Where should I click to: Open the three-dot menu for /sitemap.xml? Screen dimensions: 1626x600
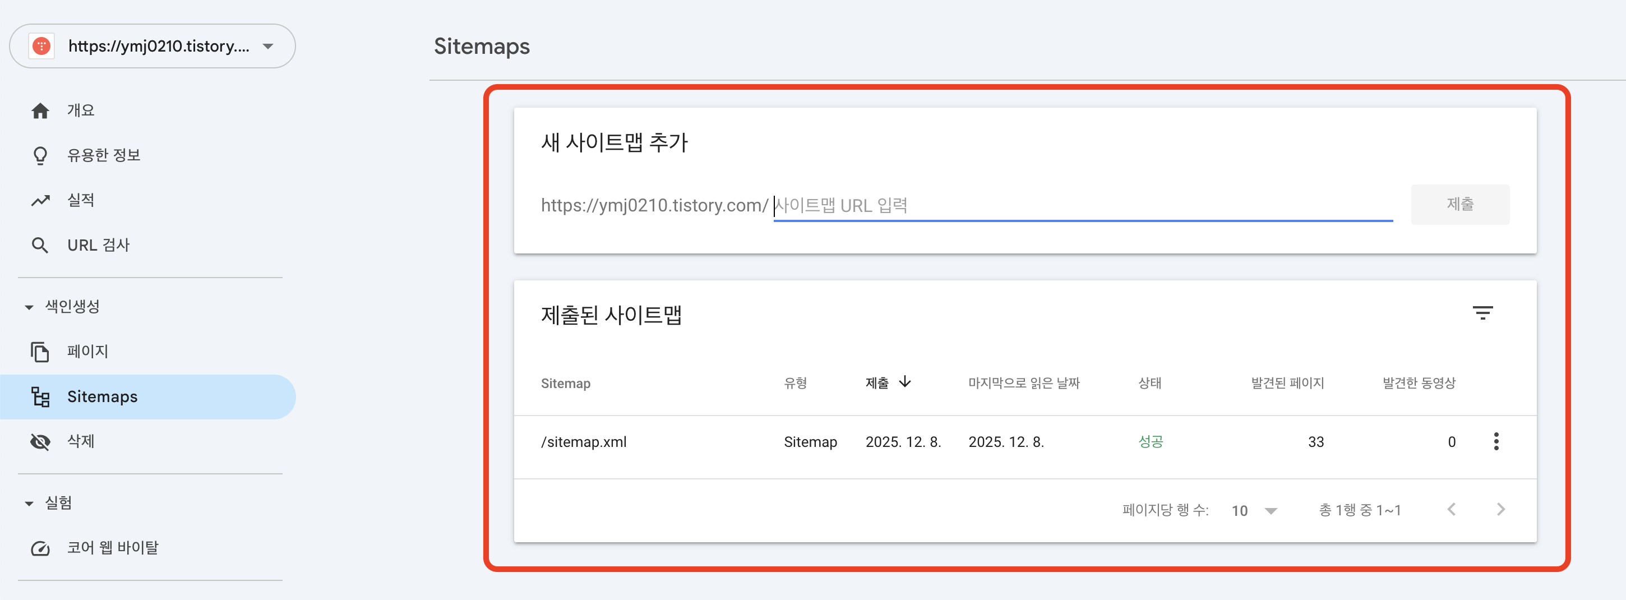click(x=1496, y=441)
